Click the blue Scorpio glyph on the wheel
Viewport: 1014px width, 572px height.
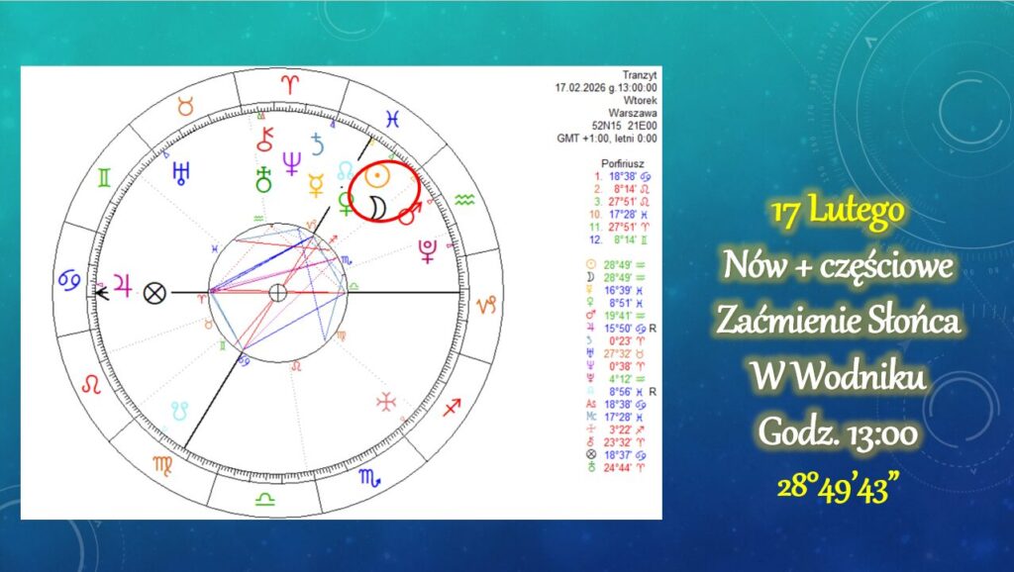367,478
